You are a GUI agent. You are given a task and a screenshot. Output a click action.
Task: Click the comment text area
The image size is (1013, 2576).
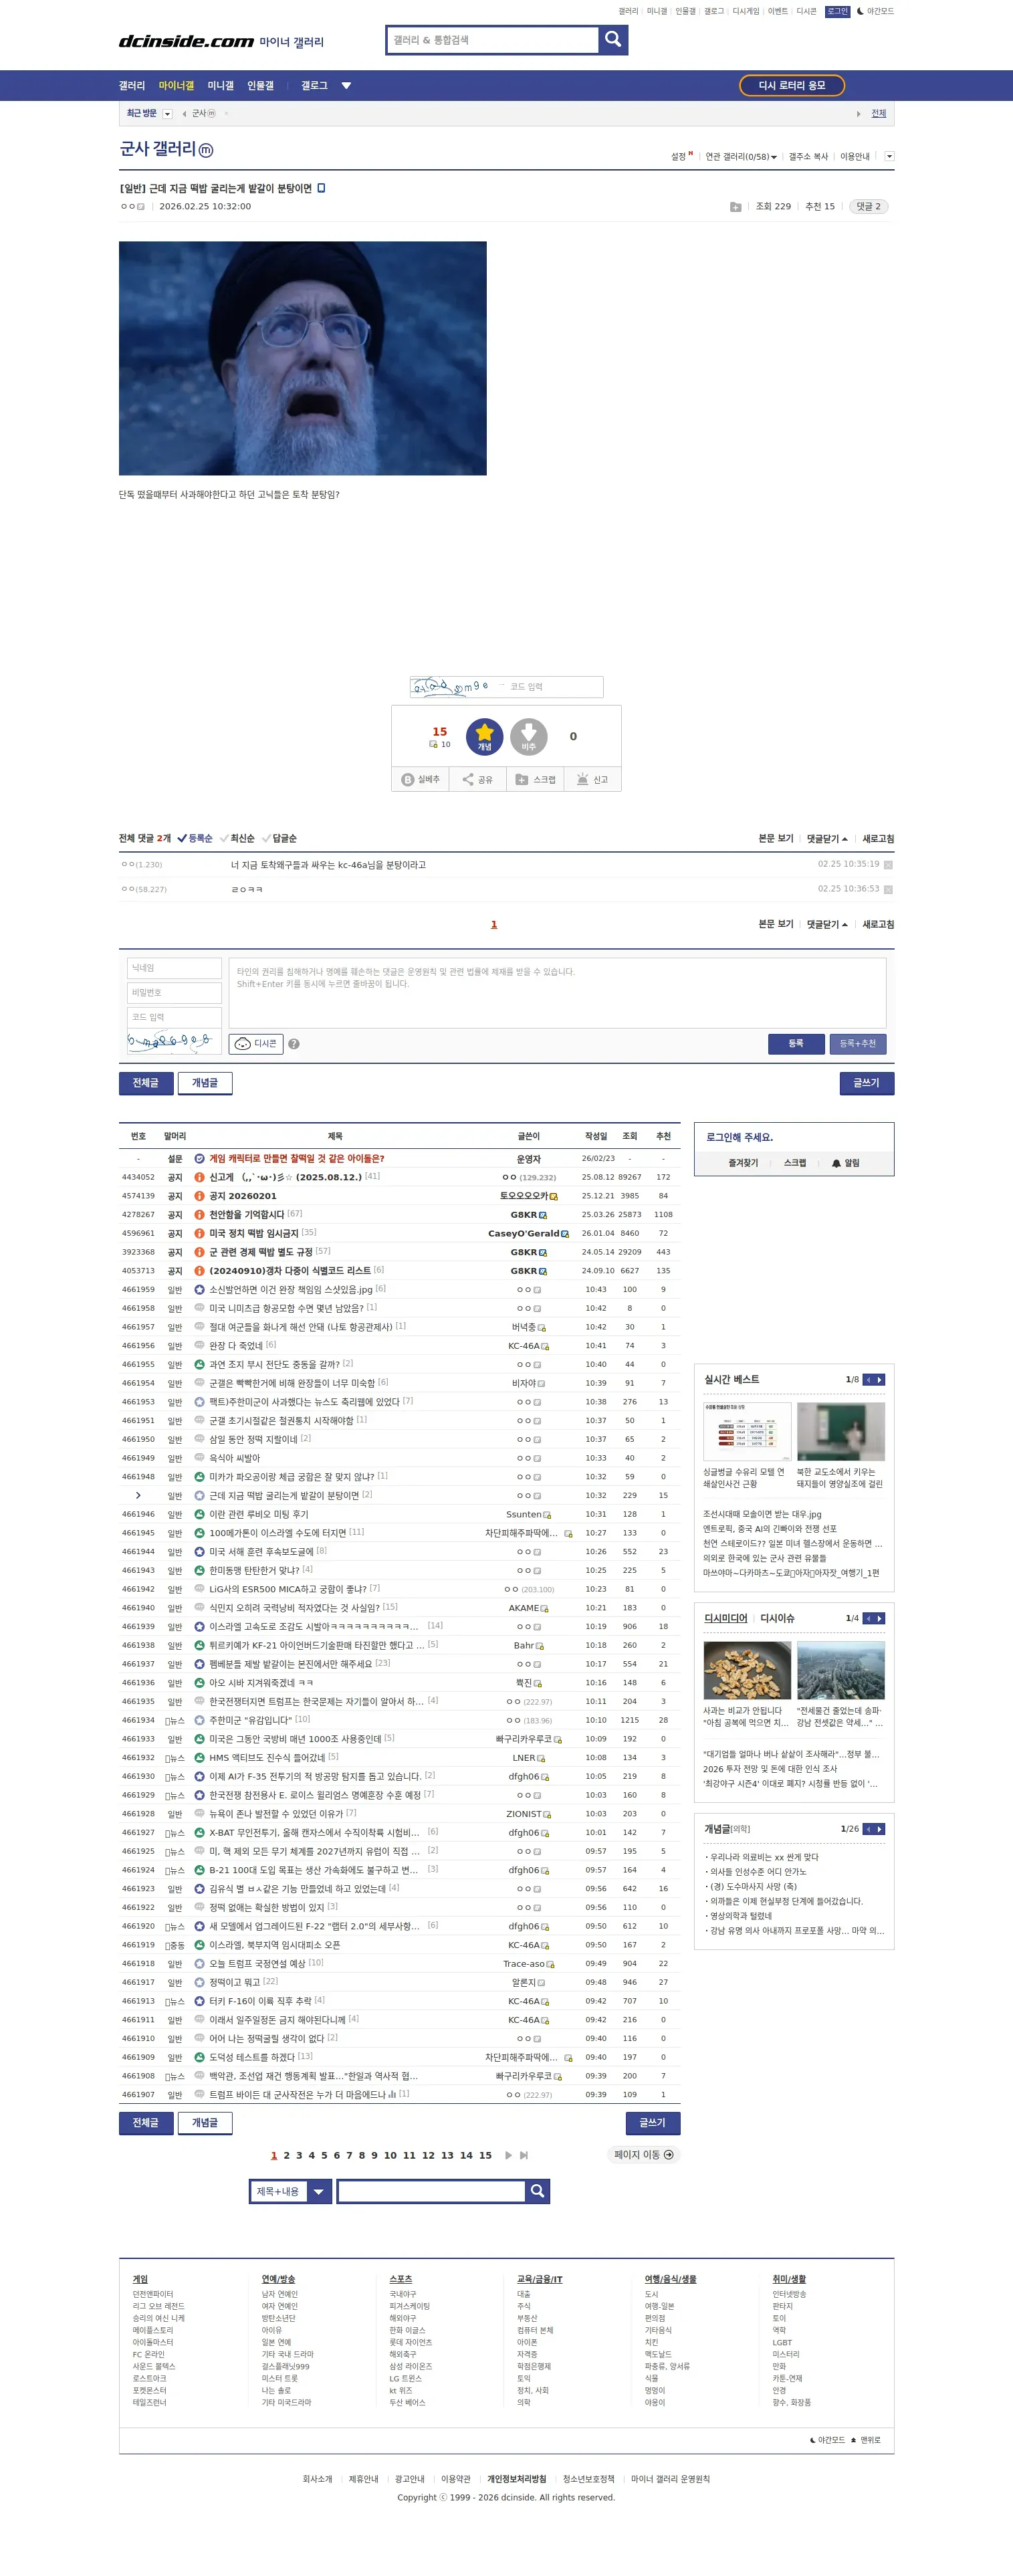557,992
